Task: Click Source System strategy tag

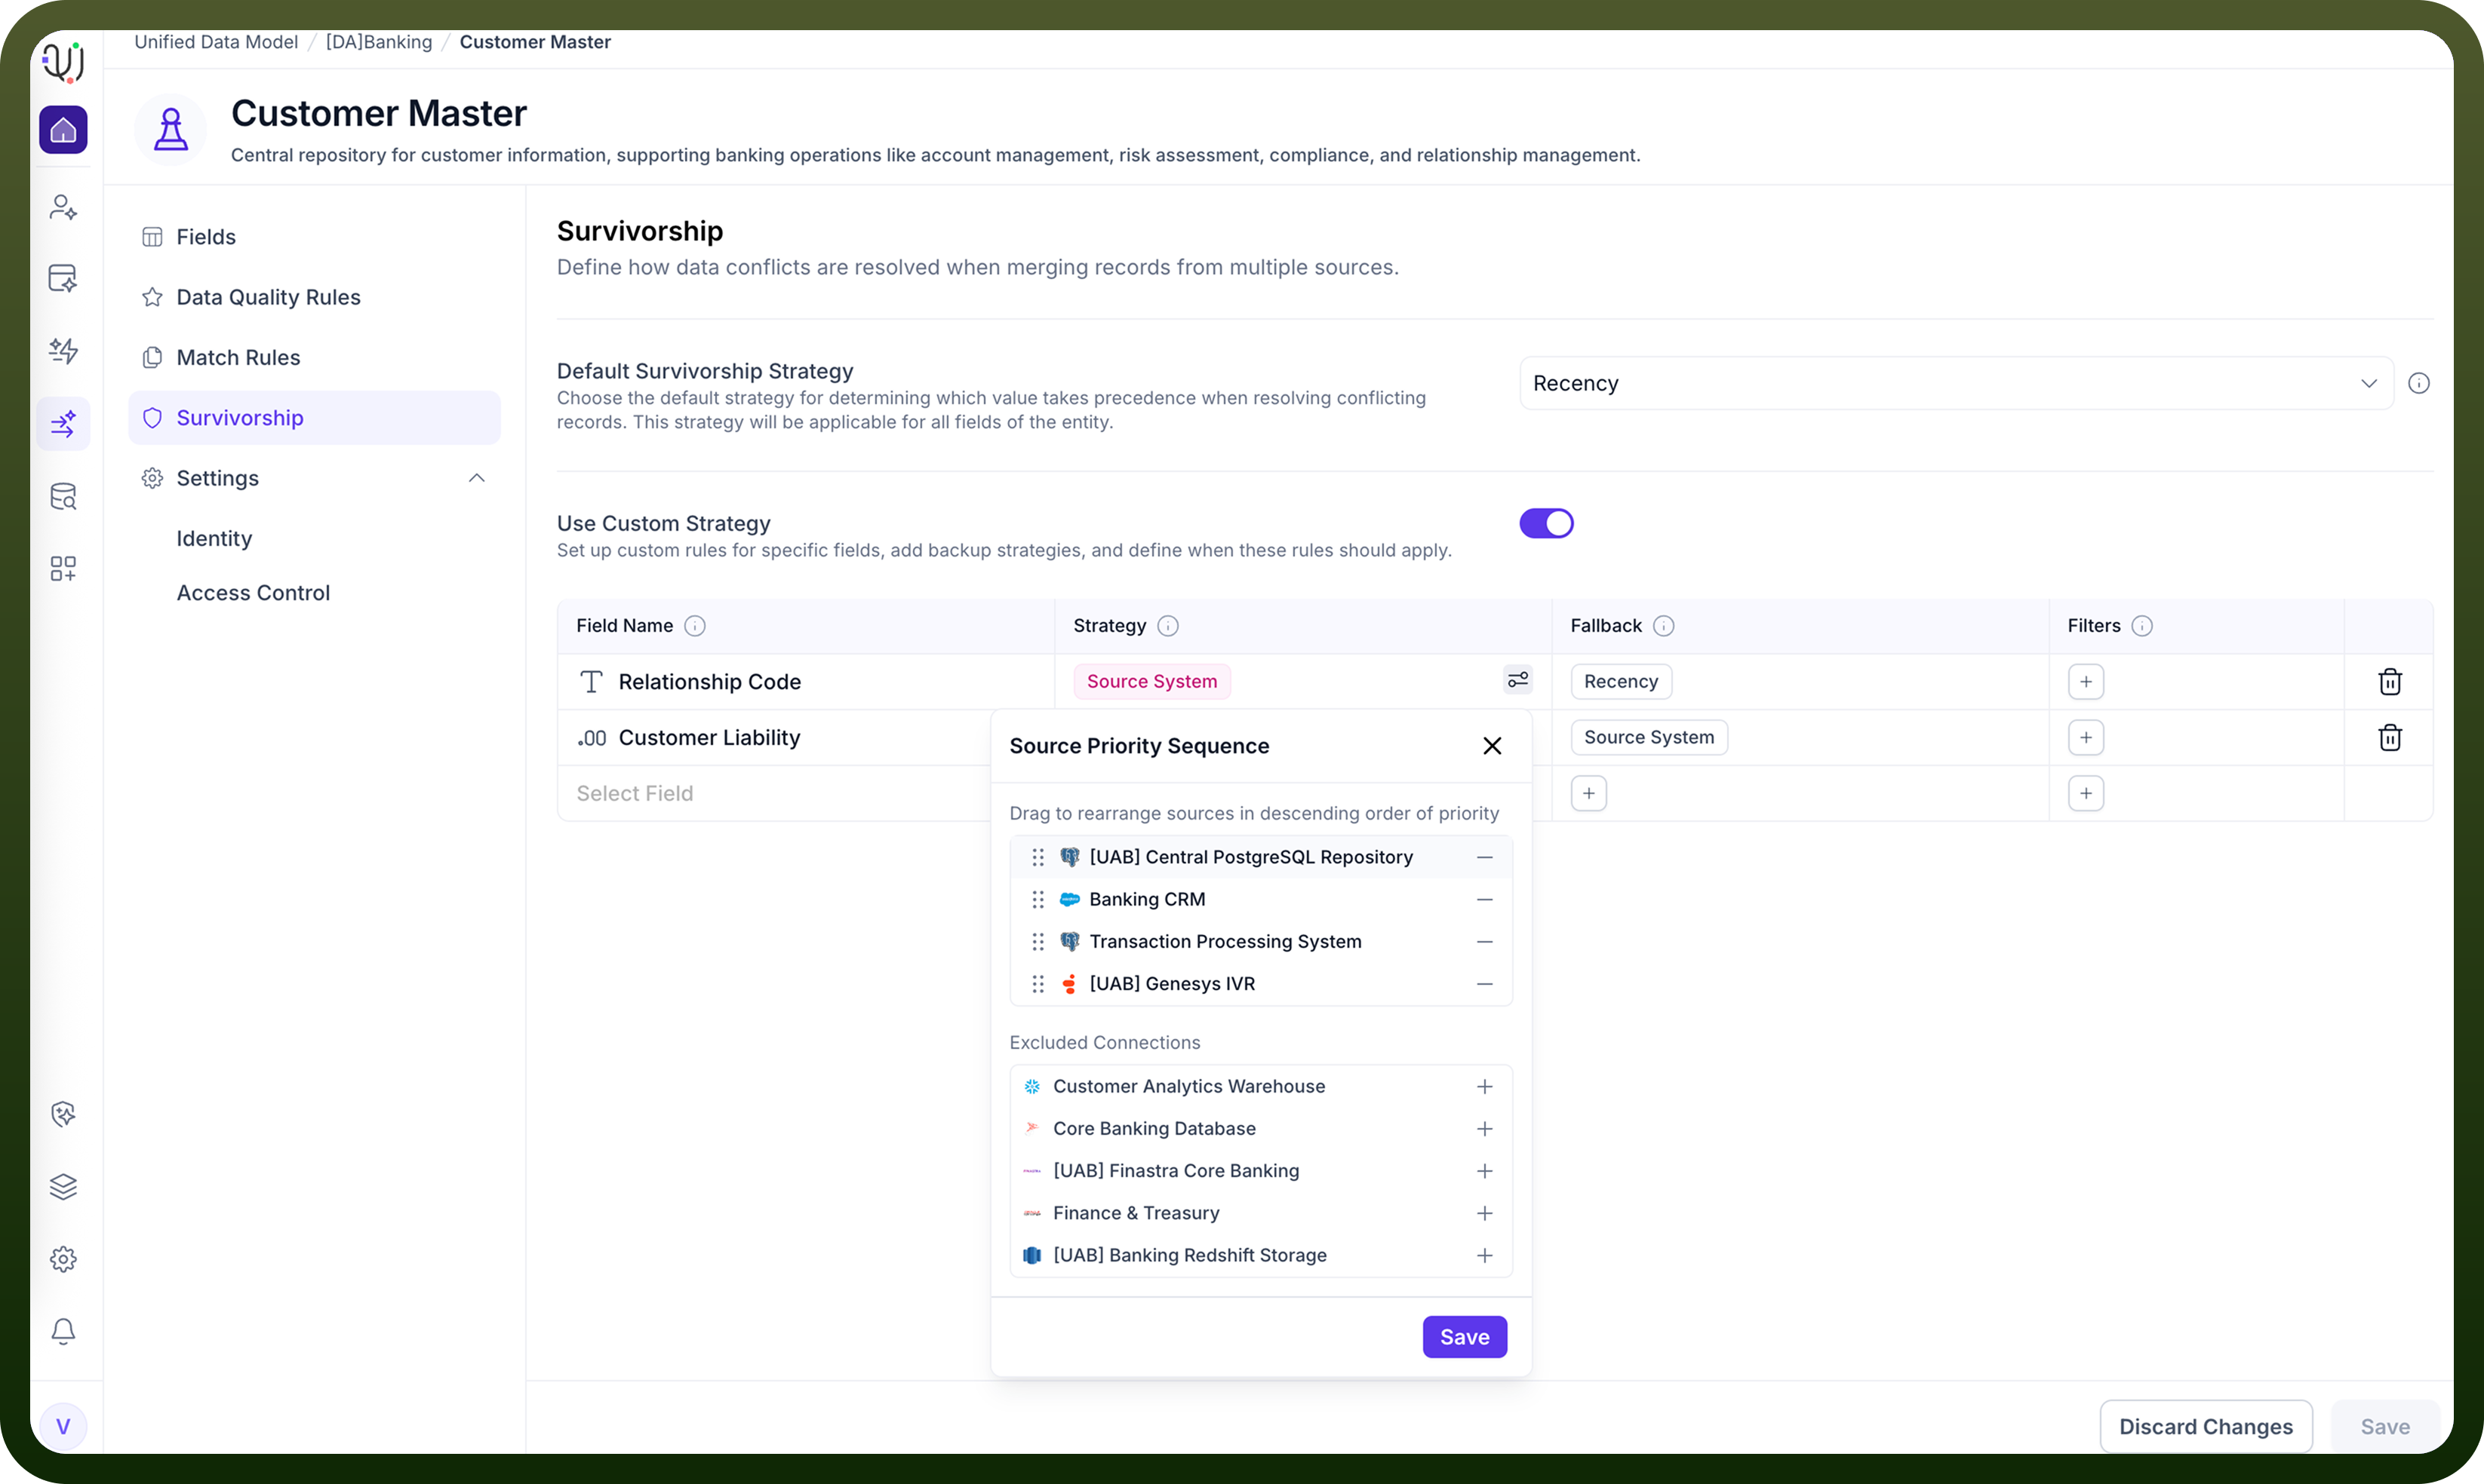Action: click(x=1151, y=681)
